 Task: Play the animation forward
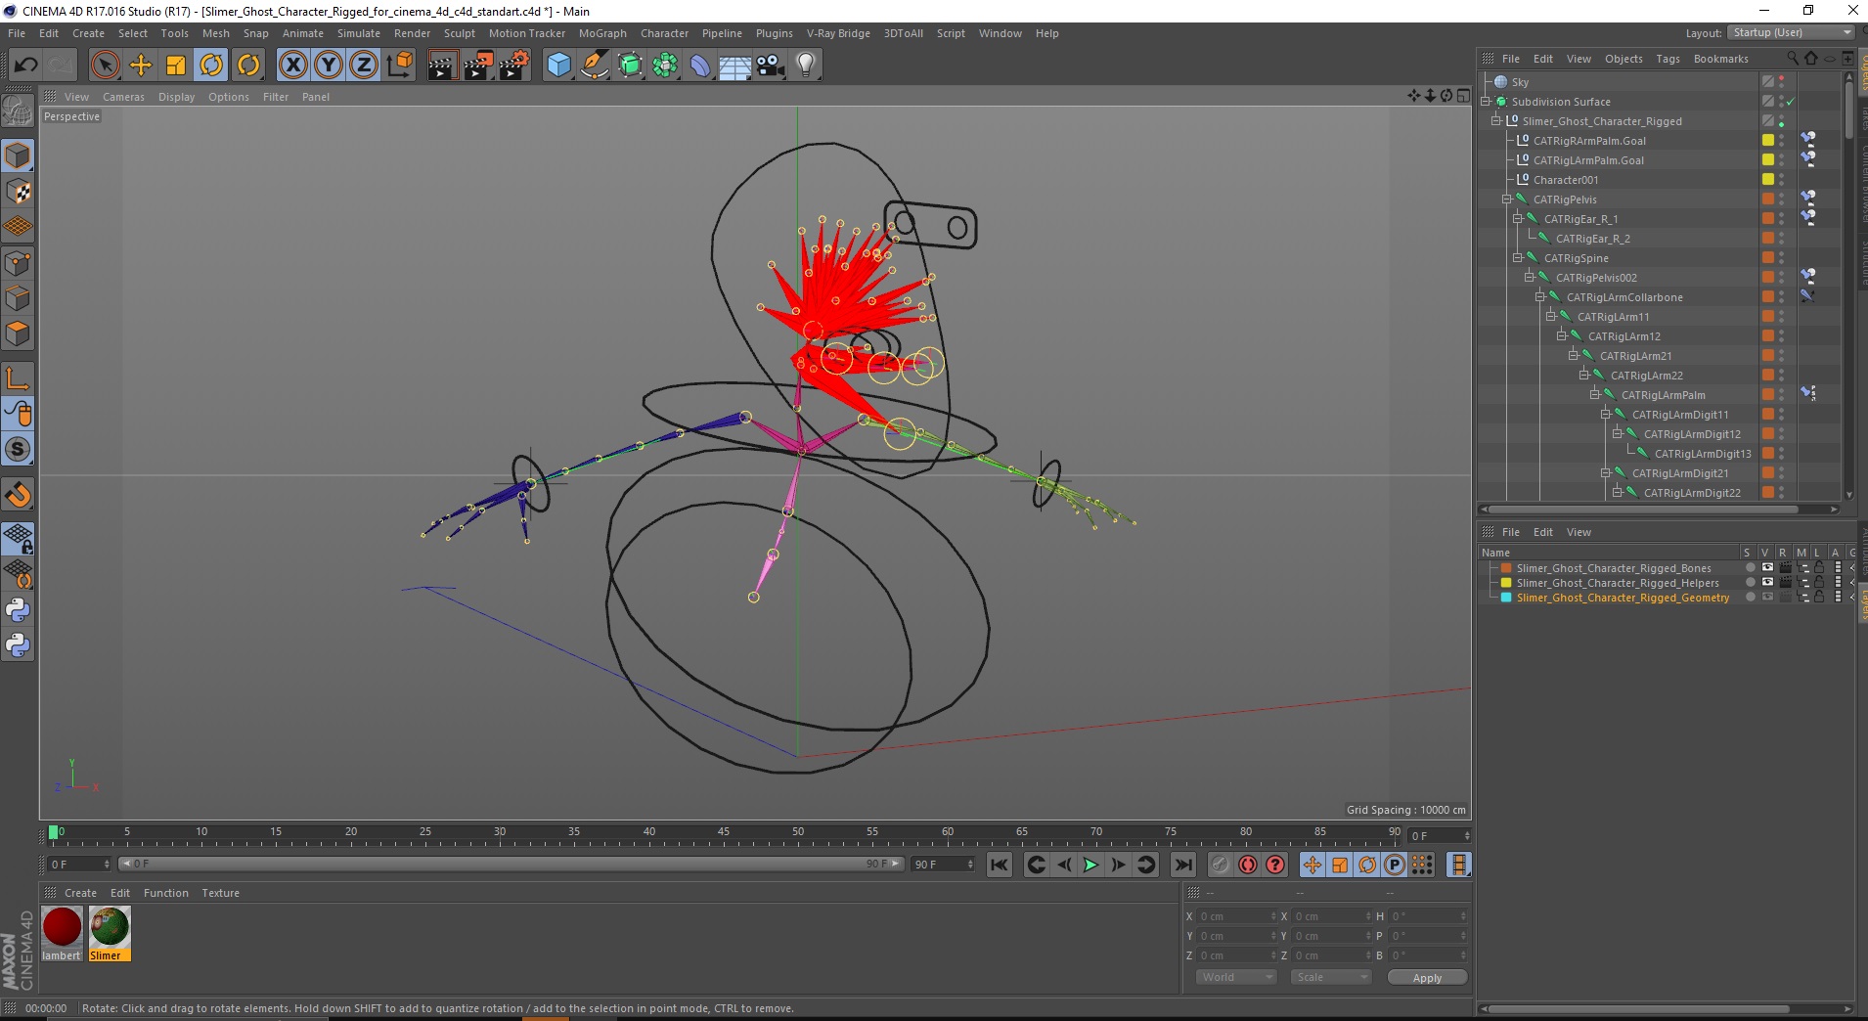pos(1090,865)
